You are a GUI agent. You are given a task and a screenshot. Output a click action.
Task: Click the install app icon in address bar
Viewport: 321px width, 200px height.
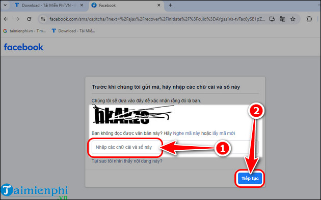pyautogui.click(x=272, y=19)
